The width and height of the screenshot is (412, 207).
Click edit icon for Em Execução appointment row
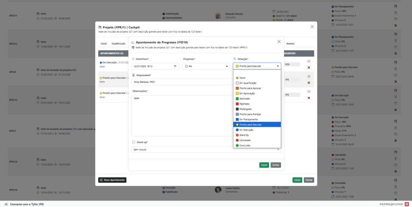click(x=309, y=61)
